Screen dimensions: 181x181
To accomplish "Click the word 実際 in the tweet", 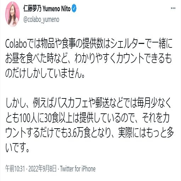I will pos(125,133).
